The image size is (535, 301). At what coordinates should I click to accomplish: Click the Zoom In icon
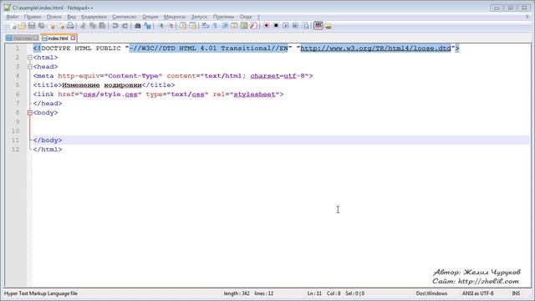tap(161, 26)
